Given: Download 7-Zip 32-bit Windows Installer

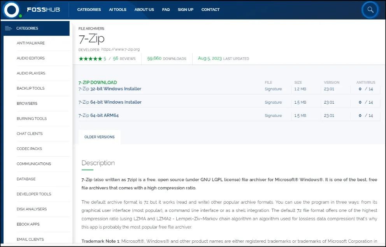Looking at the screenshot, I should tap(110, 89).
